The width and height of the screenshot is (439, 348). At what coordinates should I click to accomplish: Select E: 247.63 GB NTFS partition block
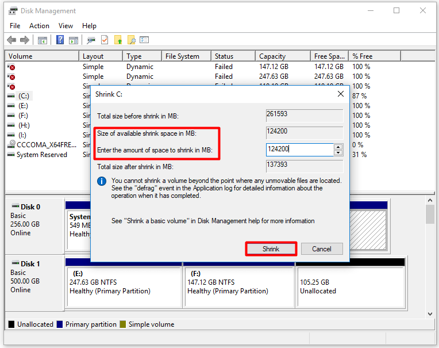click(x=124, y=287)
